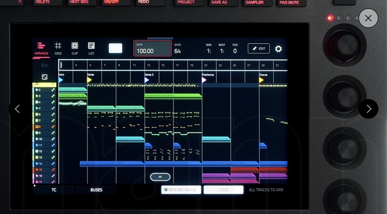Screen dimensions: 387x214
Task: Select the BPM 100.00 tempo field
Action: pos(153,48)
